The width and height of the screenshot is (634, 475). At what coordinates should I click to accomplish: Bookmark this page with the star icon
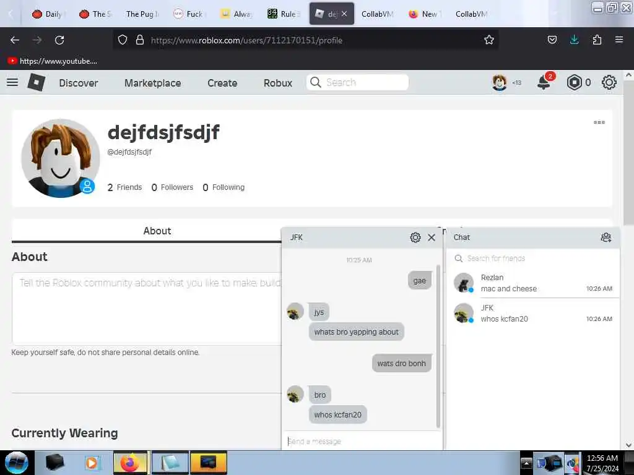tap(489, 40)
